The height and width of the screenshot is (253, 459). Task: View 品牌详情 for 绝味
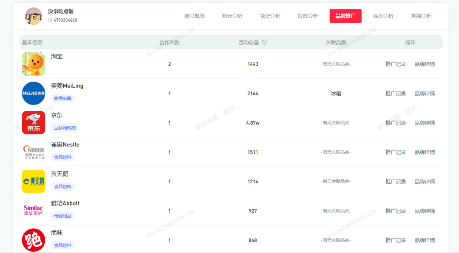click(425, 240)
